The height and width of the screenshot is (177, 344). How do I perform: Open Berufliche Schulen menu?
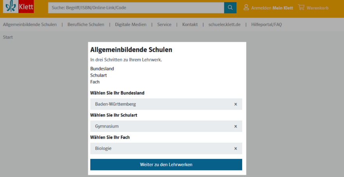click(86, 25)
